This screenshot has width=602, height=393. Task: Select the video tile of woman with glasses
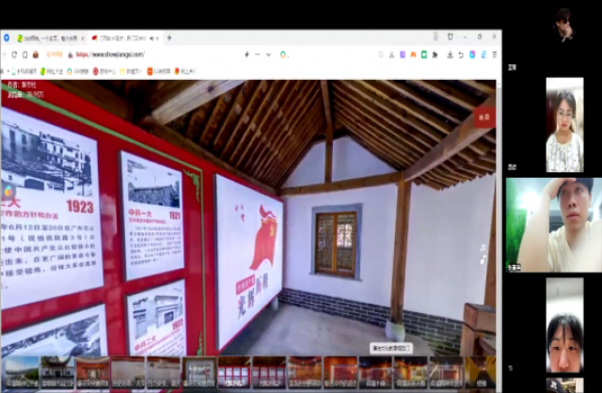[564, 125]
